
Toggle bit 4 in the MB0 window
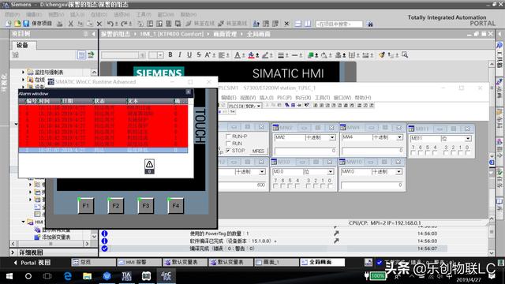pyautogui.click(x=297, y=186)
